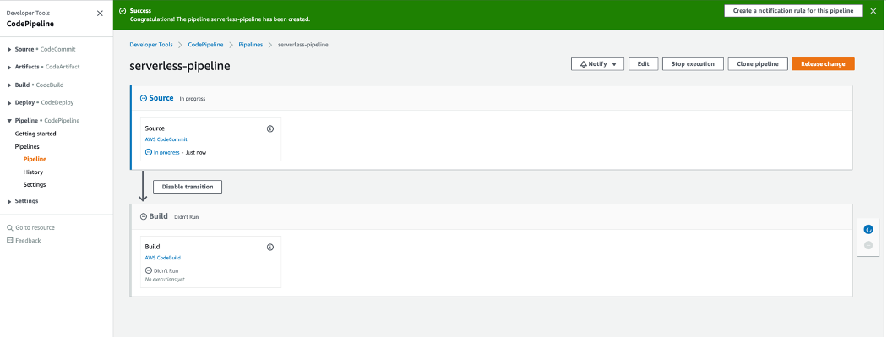
Task: Open info icon on Build action card
Action: pos(269,247)
